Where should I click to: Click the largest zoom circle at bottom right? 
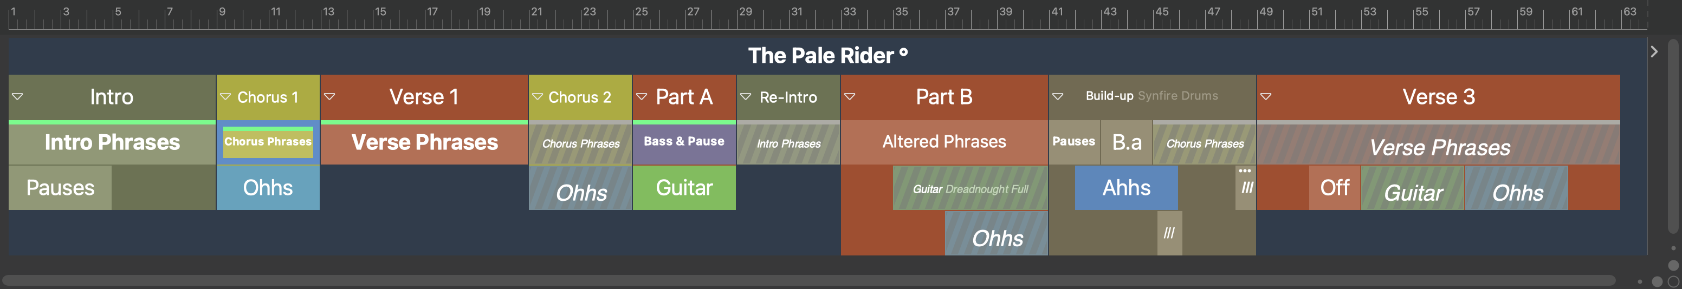tap(1673, 281)
